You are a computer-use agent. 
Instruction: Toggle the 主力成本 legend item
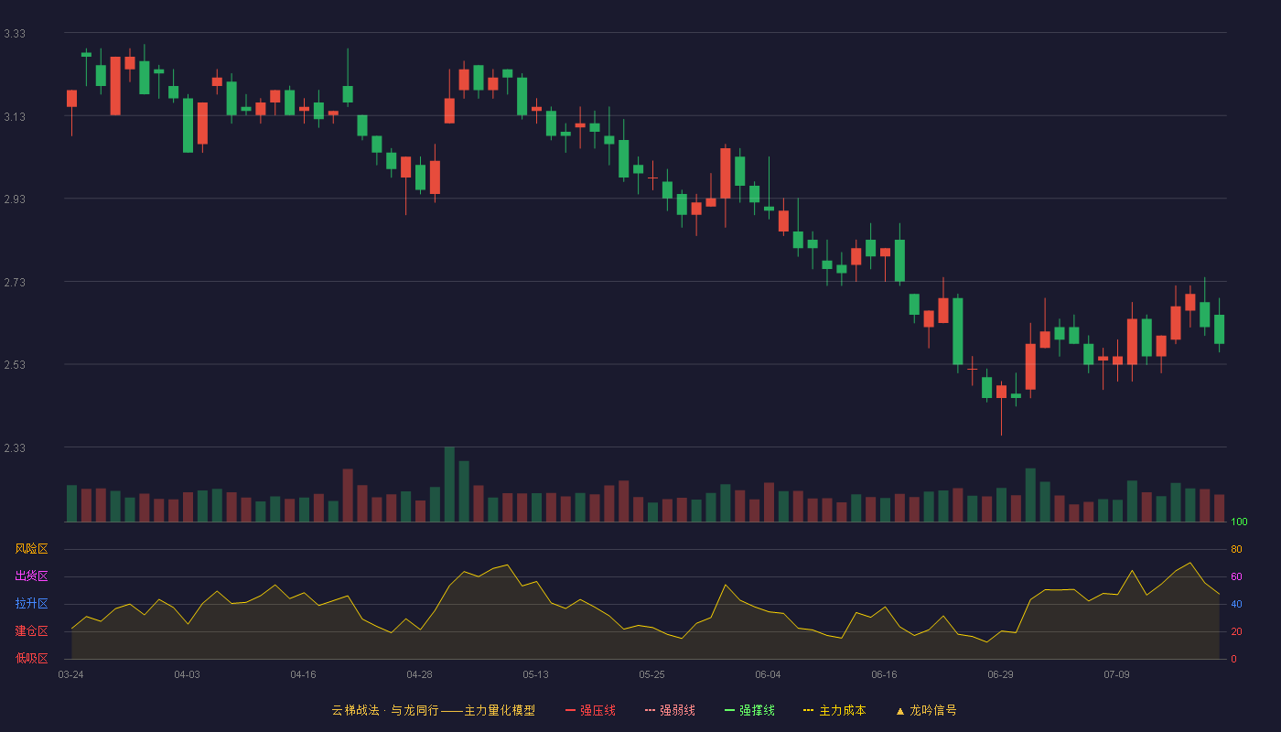pyautogui.click(x=834, y=710)
